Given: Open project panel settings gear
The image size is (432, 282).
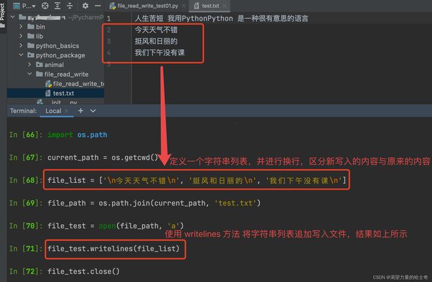Looking at the screenshot, I should (x=86, y=5).
